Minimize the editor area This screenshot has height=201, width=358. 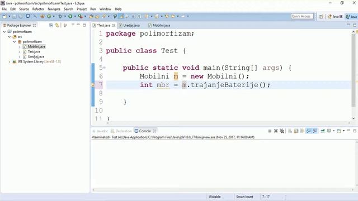[348, 25]
